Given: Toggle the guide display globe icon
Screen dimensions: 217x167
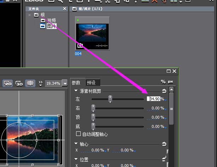Looking at the screenshot, I should (30, 83).
